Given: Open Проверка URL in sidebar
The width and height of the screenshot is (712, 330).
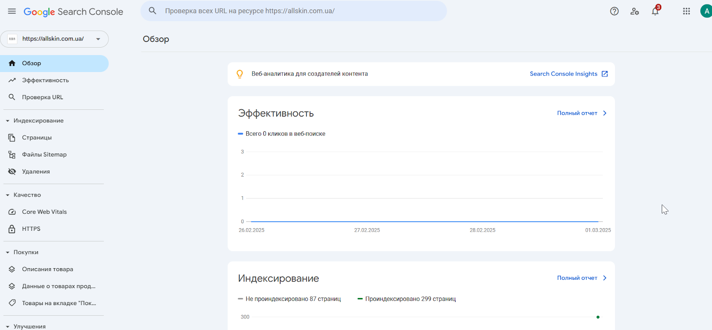Looking at the screenshot, I should tap(54, 97).
